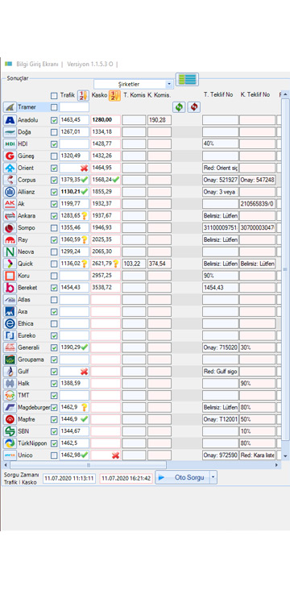
Task: Click the Anadolu insurance logo icon
Action: [10, 120]
